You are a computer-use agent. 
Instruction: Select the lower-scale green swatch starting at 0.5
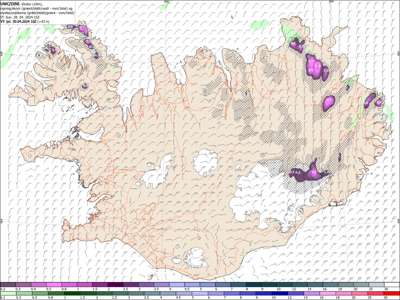(x=40, y=293)
